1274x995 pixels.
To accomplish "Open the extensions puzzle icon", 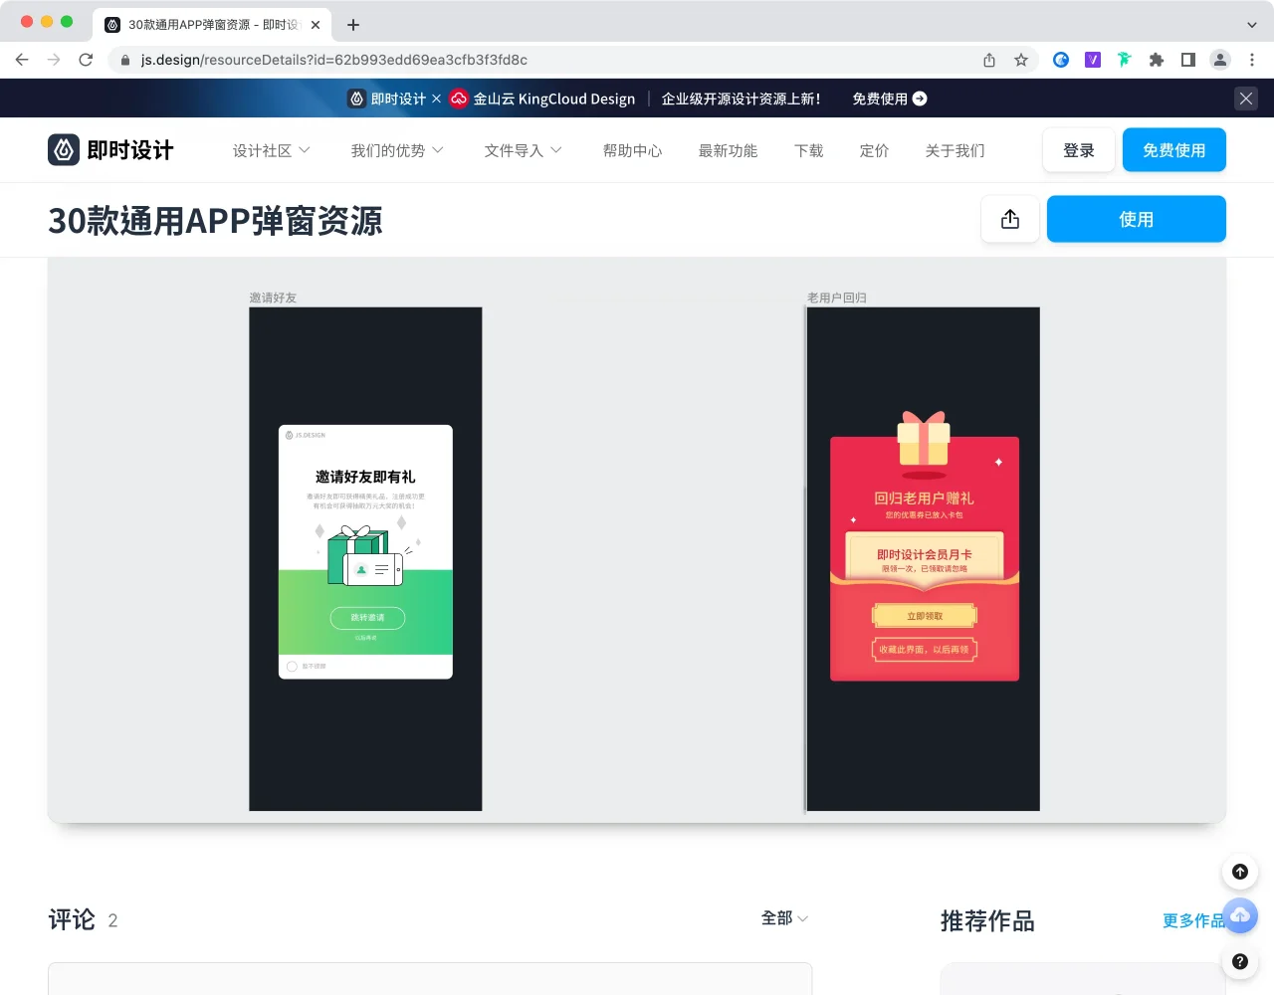I will (x=1157, y=60).
